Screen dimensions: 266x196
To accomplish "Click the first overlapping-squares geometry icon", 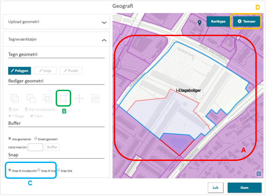I will pos(15,98).
